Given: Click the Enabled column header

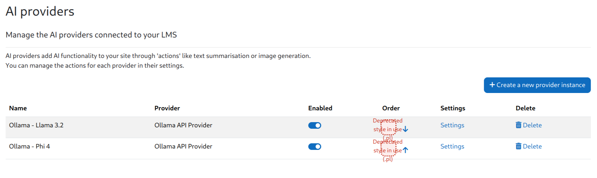Looking at the screenshot, I should [x=320, y=108].
